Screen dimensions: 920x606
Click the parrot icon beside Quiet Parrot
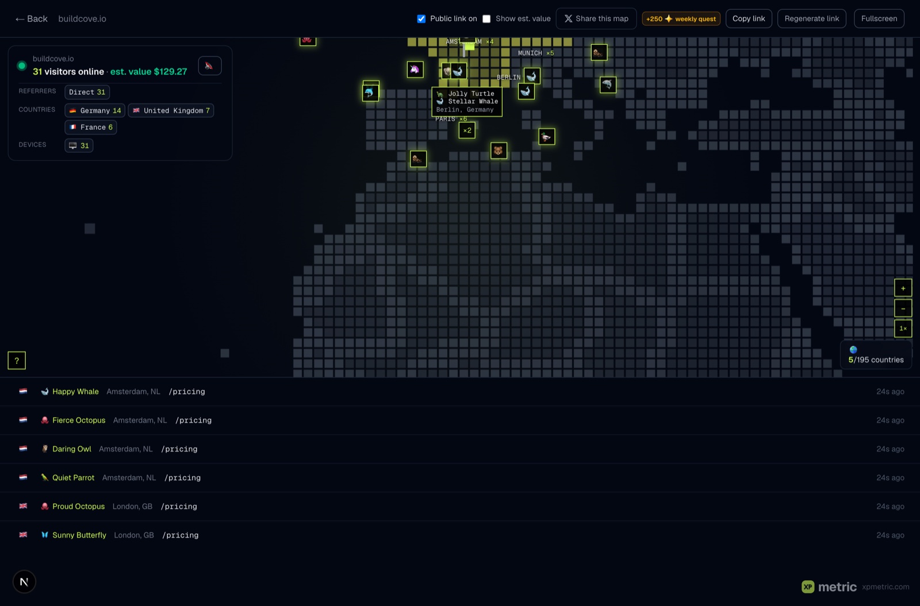point(45,478)
